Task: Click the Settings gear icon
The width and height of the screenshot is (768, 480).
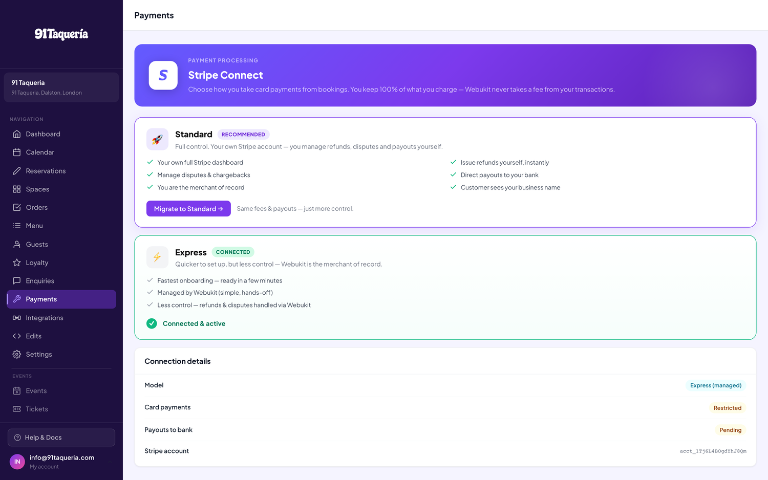Action: [17, 354]
